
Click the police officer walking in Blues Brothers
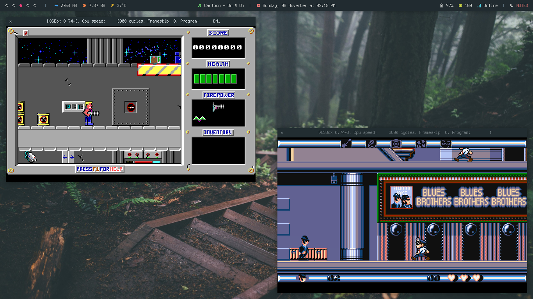pyautogui.click(x=420, y=249)
